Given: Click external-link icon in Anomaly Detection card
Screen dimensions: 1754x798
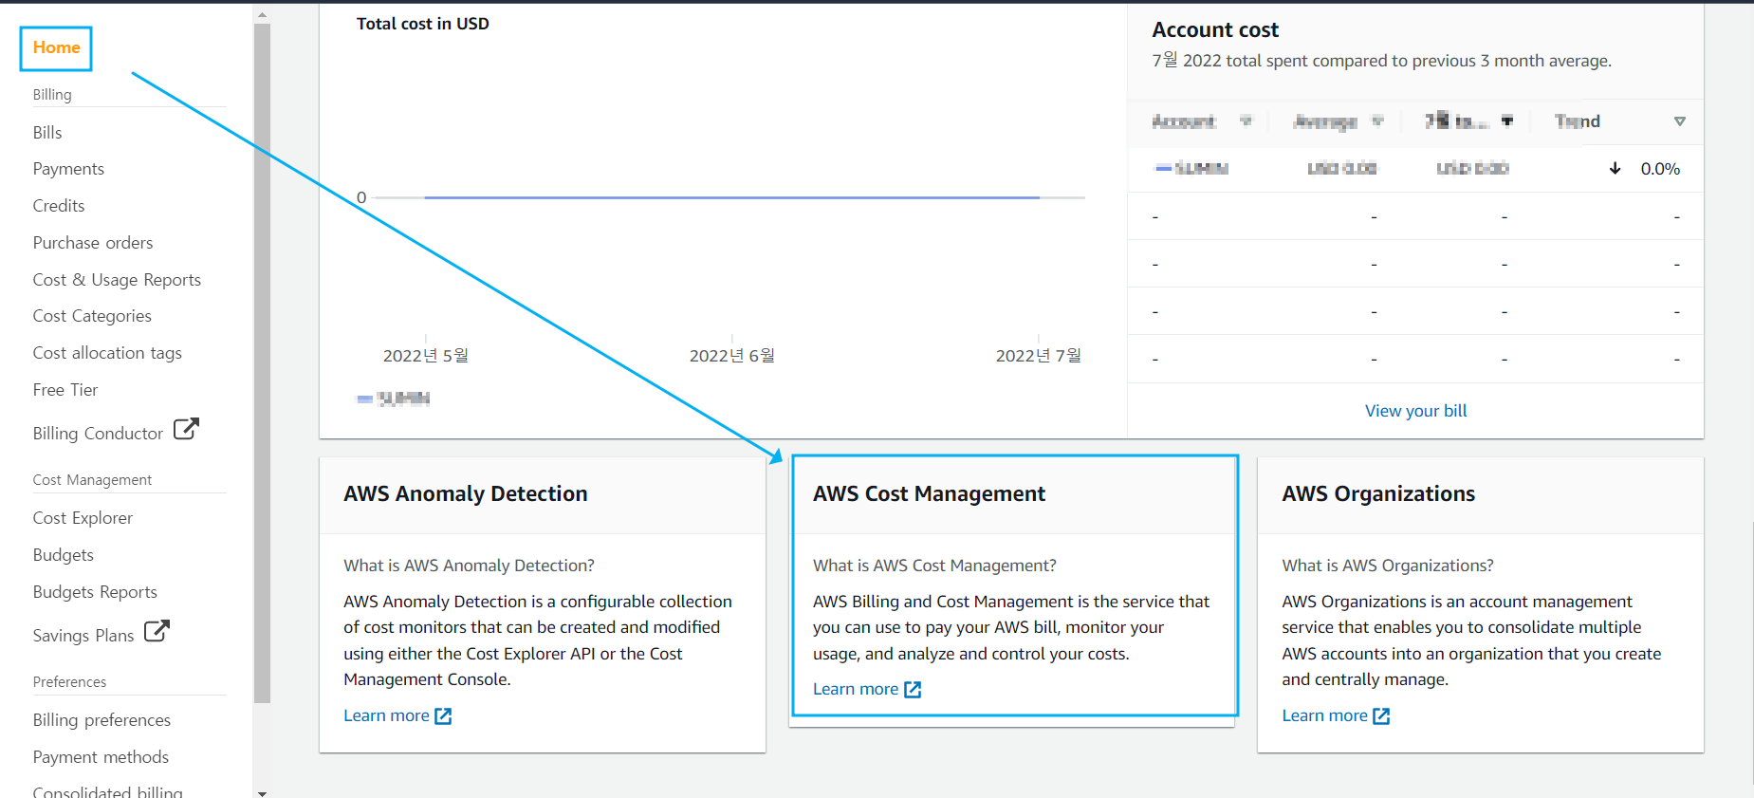Looking at the screenshot, I should (443, 716).
